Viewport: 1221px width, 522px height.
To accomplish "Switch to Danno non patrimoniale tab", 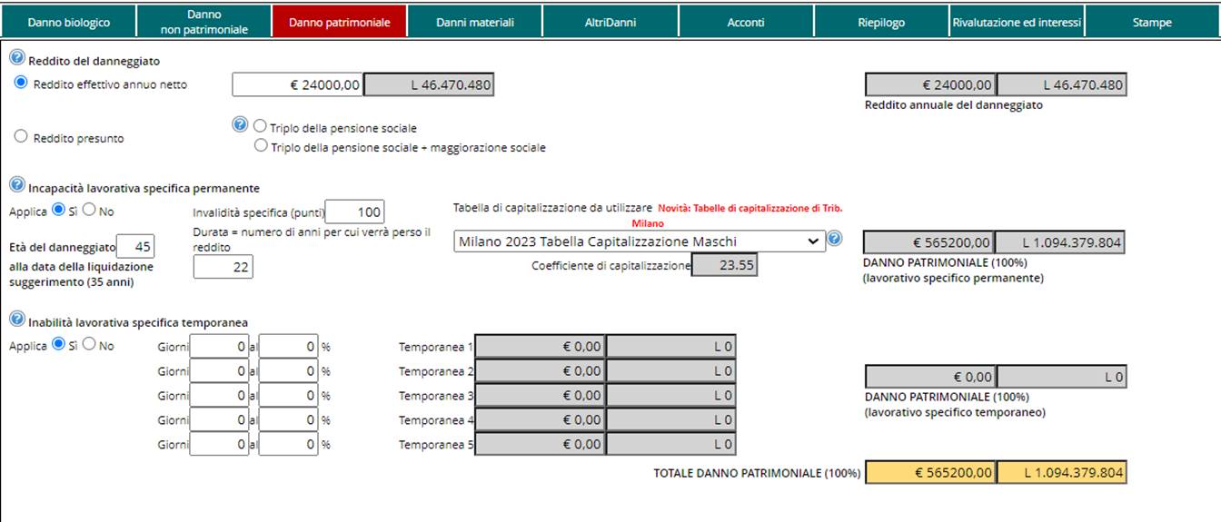I will click(x=203, y=23).
